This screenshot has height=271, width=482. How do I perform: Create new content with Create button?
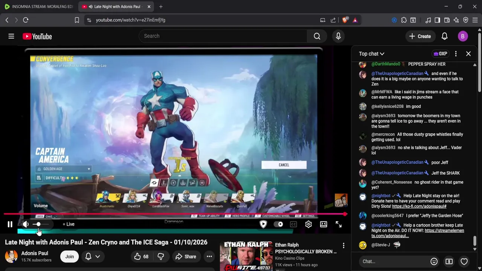click(x=420, y=36)
